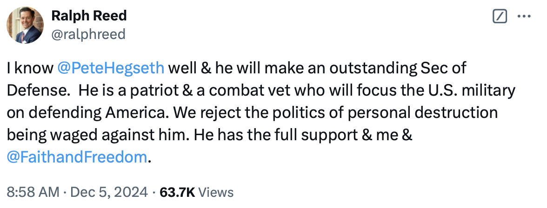Screen dimensions: 547x208
Task: Follow the @PeteHegseth mention link
Action: click(110, 68)
